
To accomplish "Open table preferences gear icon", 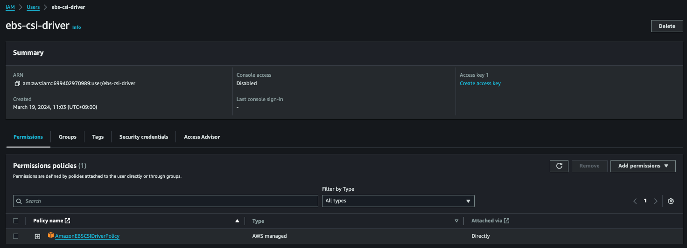I will click(x=671, y=201).
